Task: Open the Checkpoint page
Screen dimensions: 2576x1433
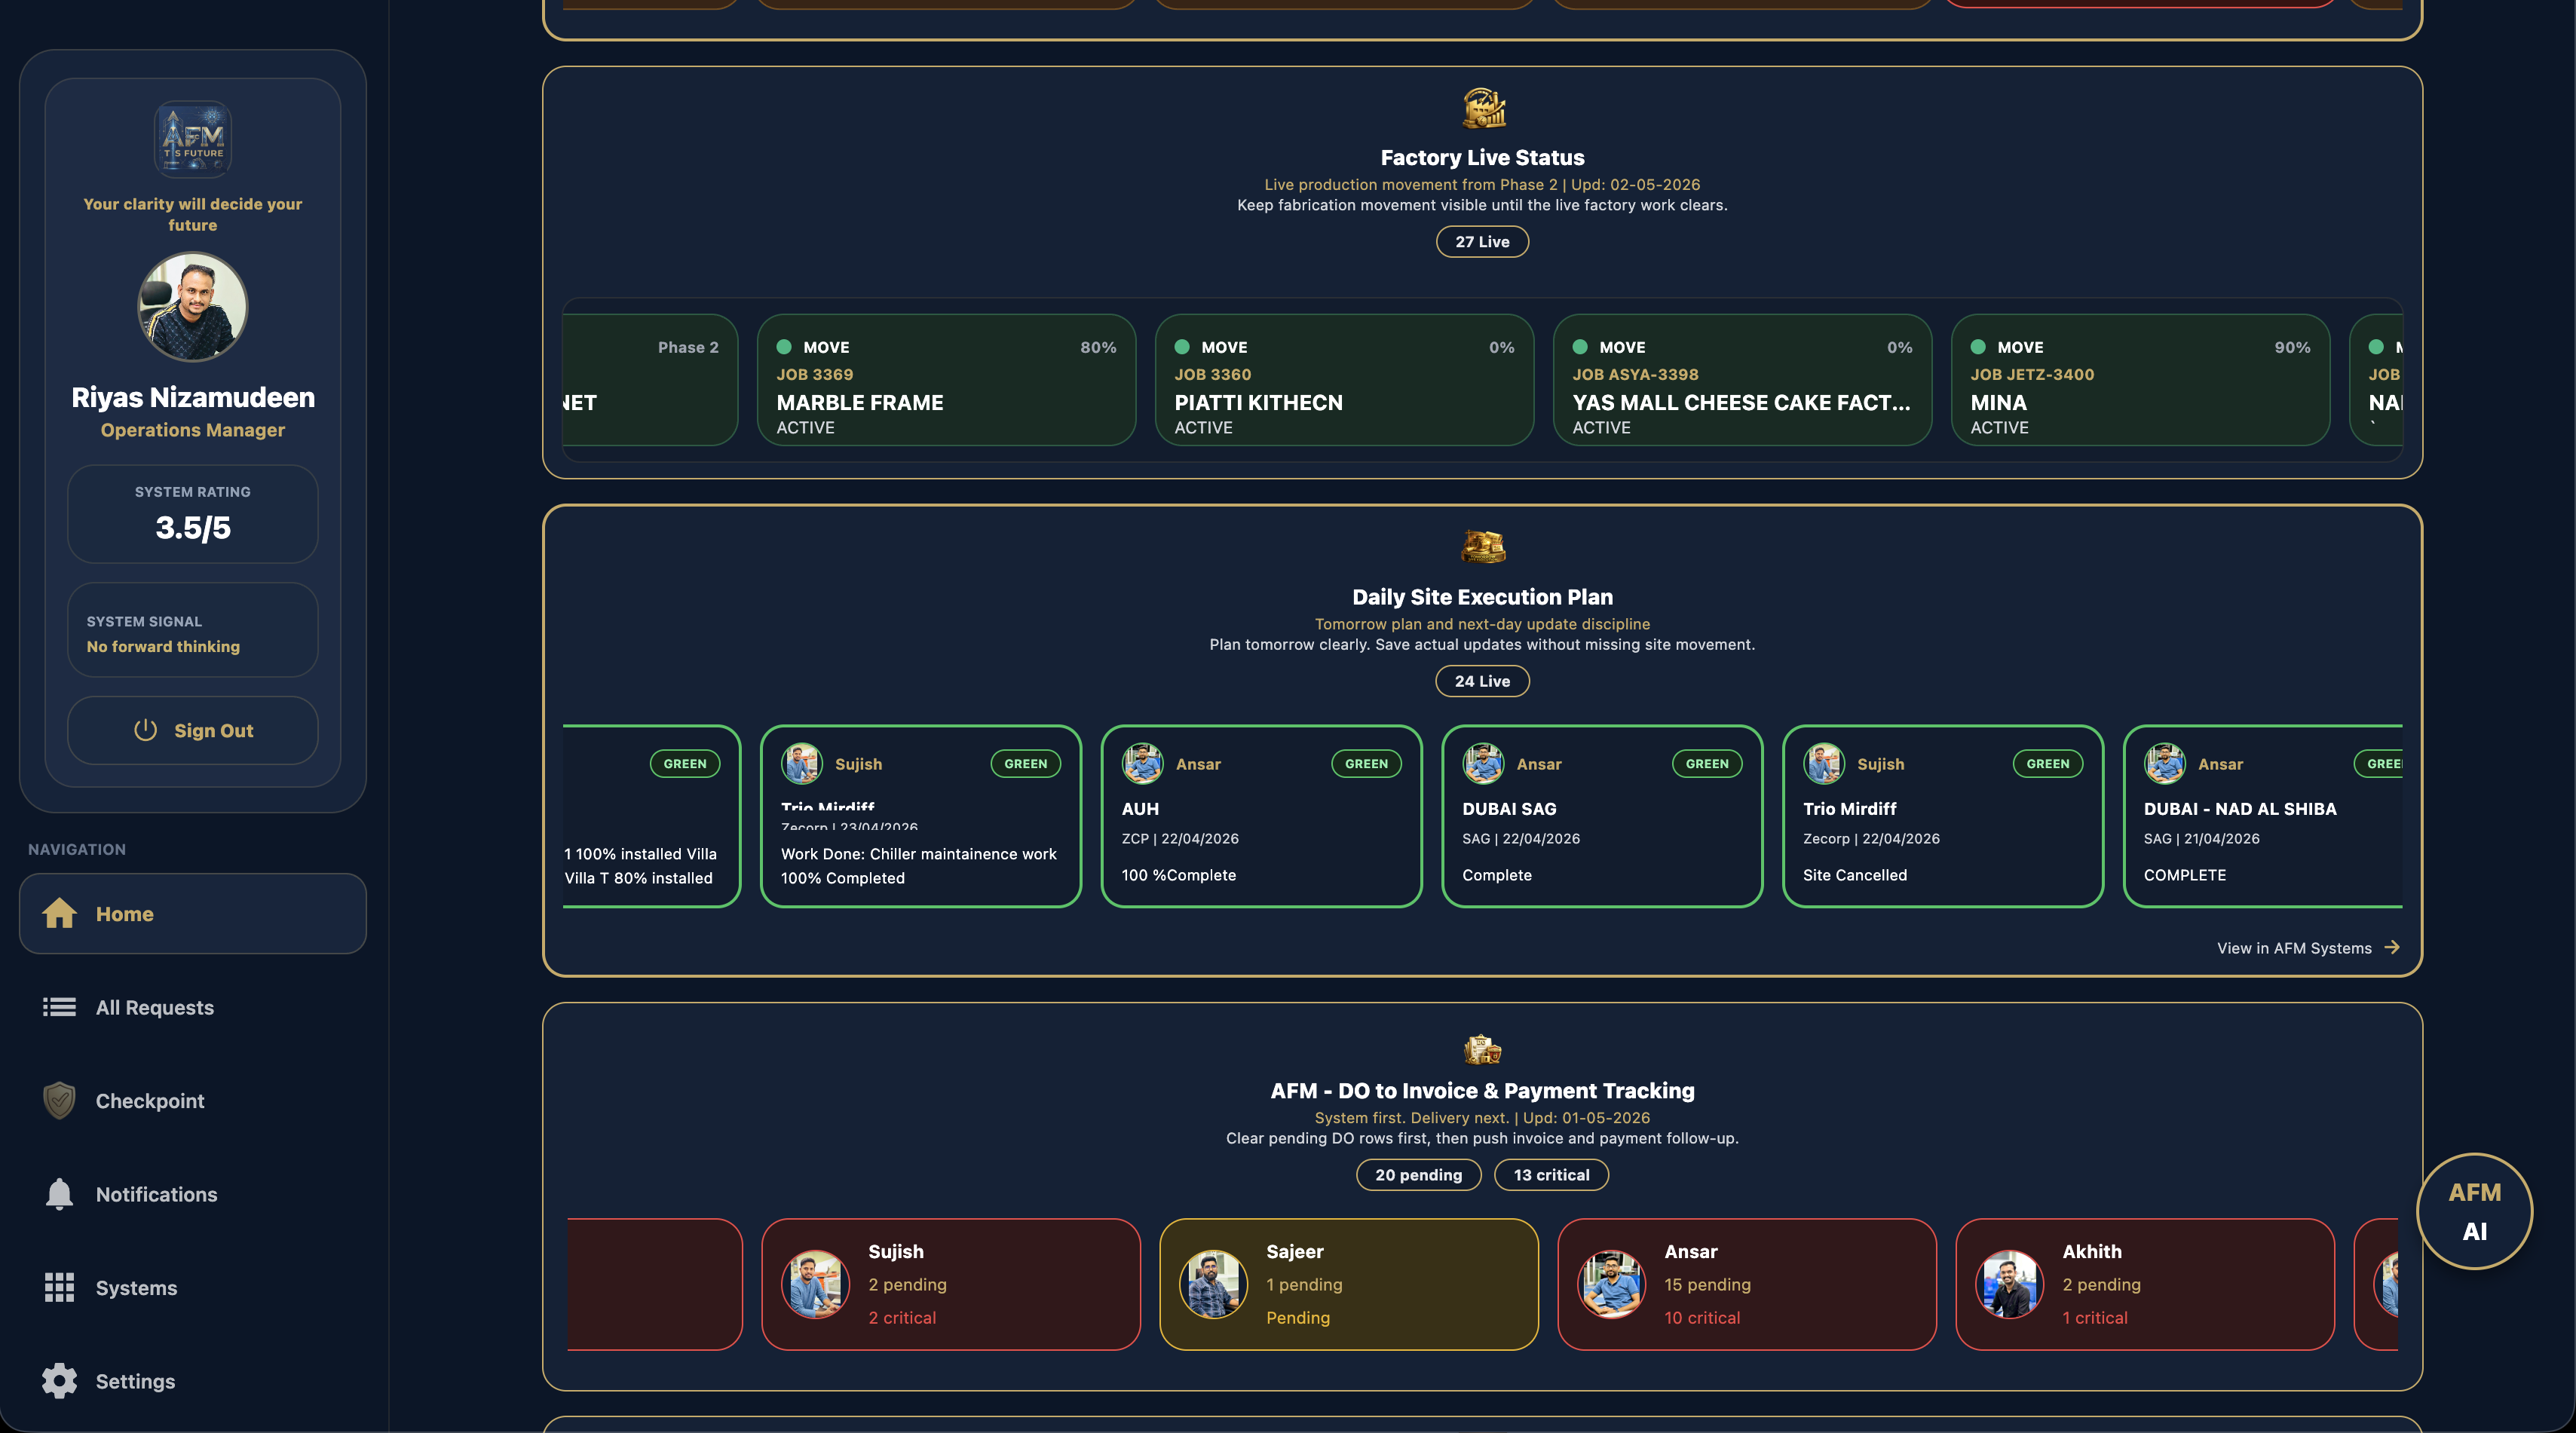Action: (x=193, y=1100)
